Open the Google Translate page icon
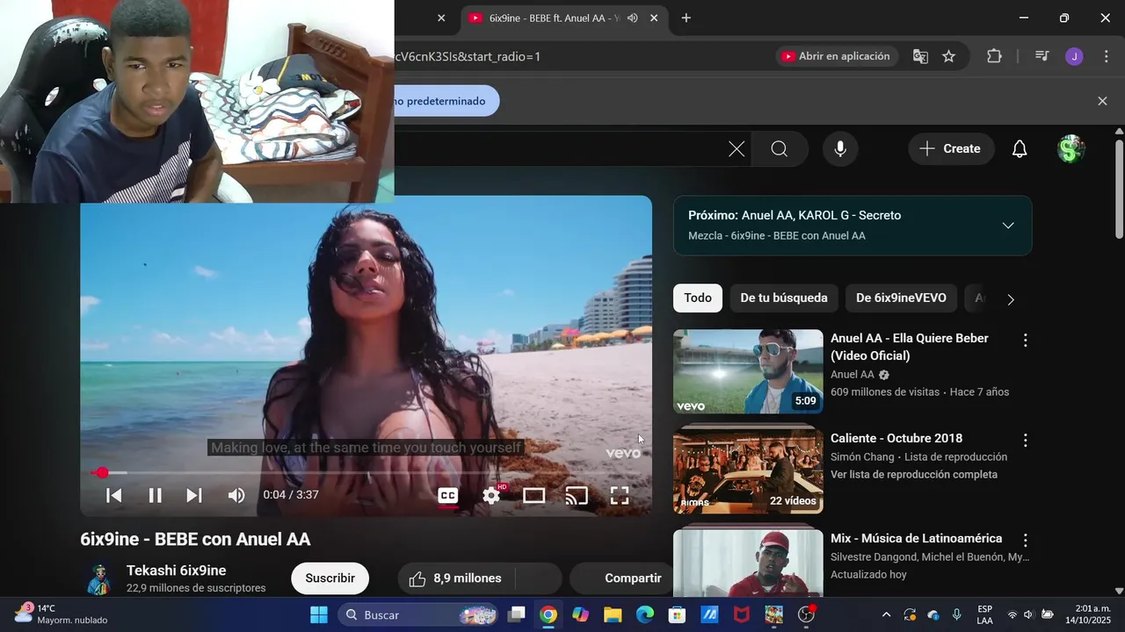 click(920, 56)
